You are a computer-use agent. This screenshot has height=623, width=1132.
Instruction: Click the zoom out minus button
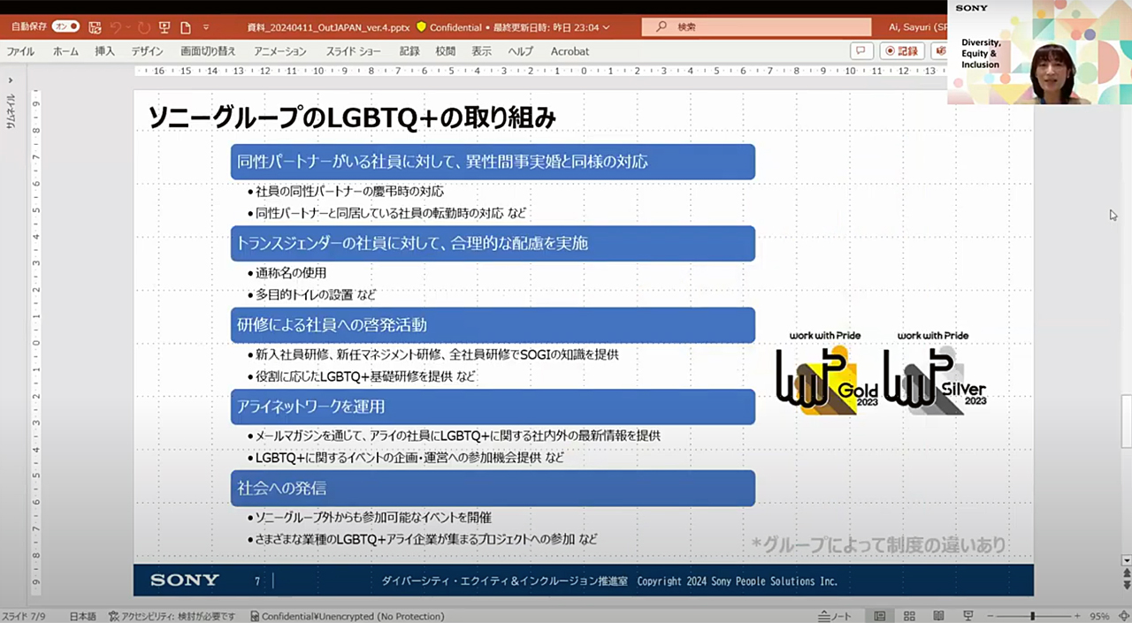990,616
